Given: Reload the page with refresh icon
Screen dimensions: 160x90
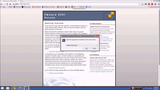Looking at the screenshot, I should pyautogui.click(x=7, y=4).
